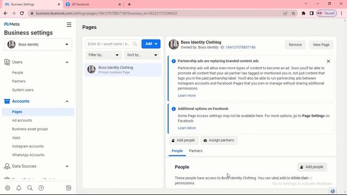
Task: Click the browser side panel icon
Action: coord(312,13)
